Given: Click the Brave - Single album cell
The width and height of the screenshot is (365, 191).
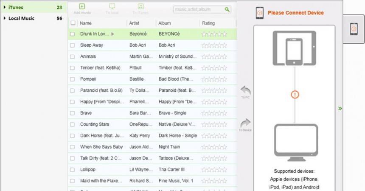Looking at the screenshot, I should (172, 113).
